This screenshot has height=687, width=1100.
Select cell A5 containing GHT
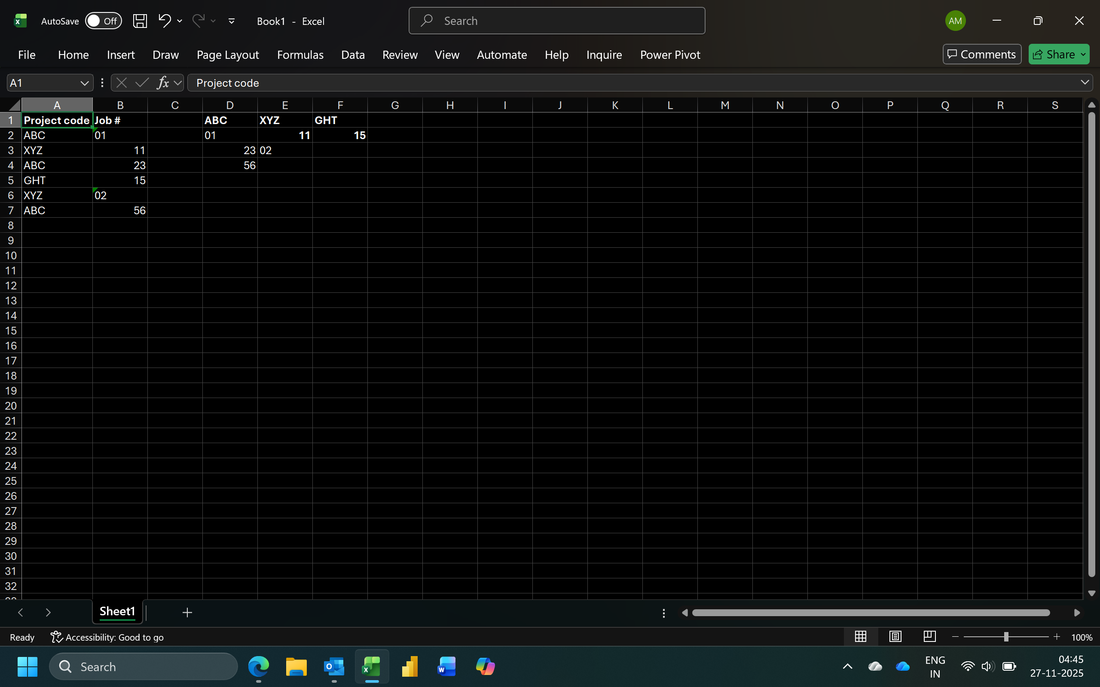57,180
